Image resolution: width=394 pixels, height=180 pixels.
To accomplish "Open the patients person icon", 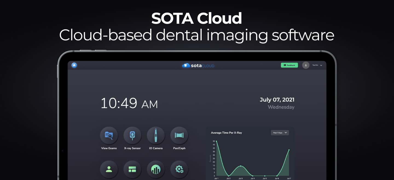I will tap(109, 169).
